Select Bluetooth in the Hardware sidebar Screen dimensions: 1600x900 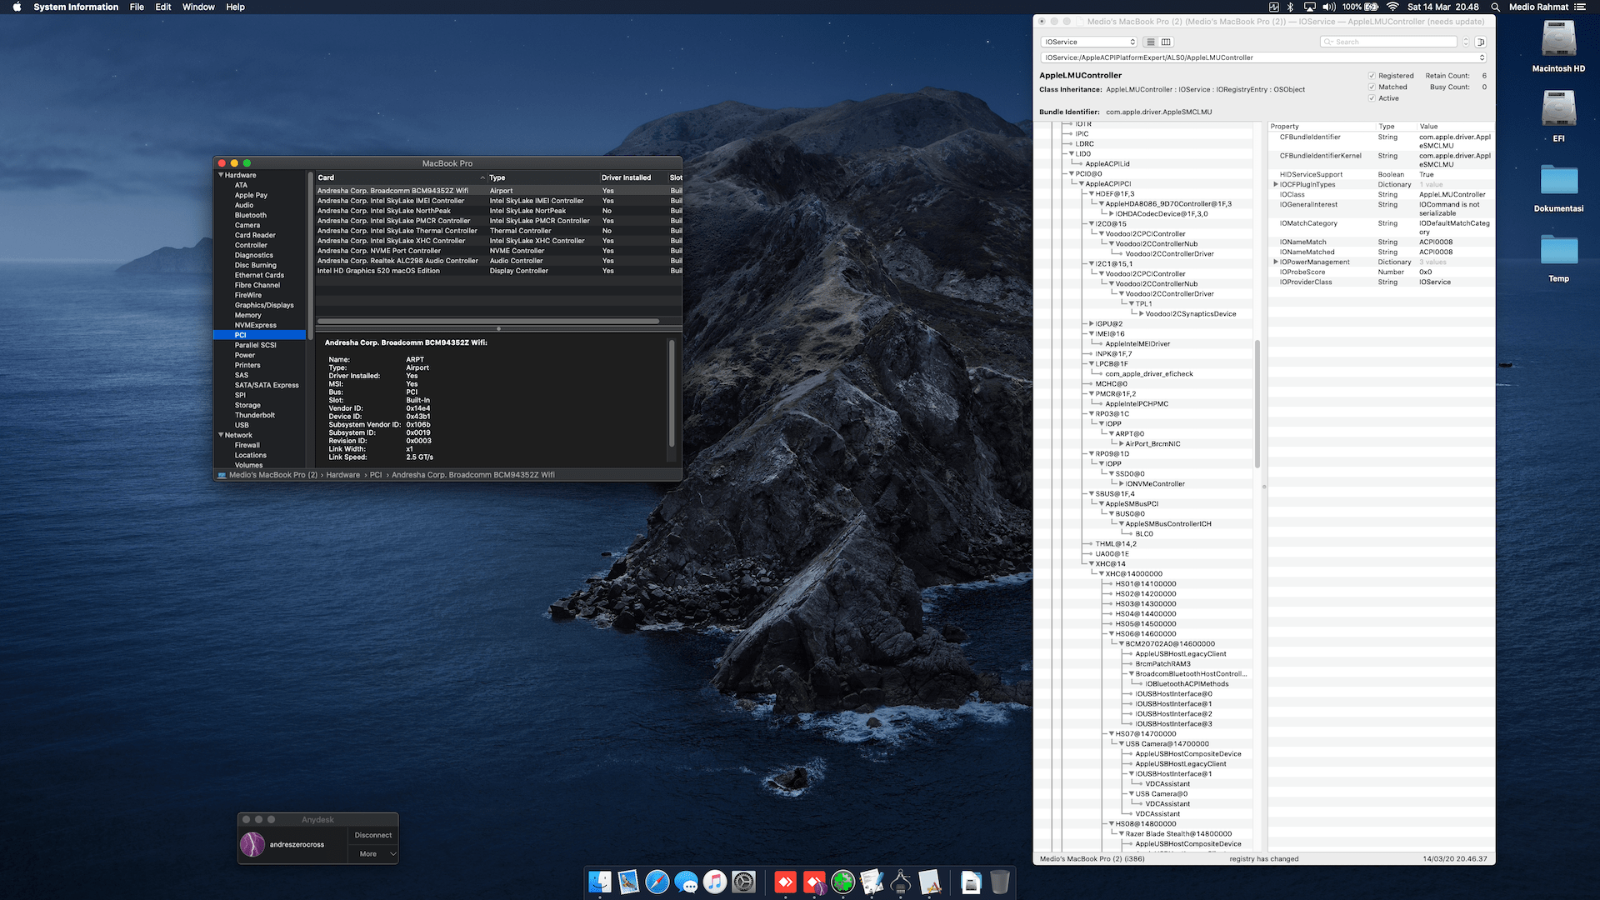[x=250, y=215]
